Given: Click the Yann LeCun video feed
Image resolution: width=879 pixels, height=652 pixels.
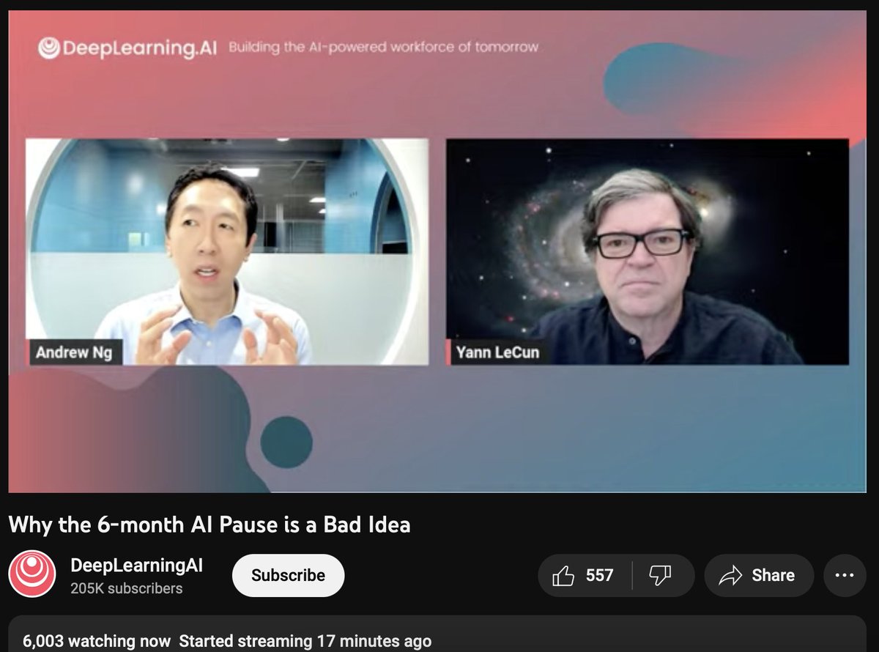Looking at the screenshot, I should point(648,251).
